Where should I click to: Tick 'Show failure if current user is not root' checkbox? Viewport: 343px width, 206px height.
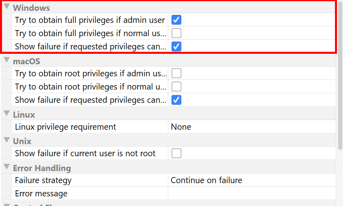tap(176, 153)
